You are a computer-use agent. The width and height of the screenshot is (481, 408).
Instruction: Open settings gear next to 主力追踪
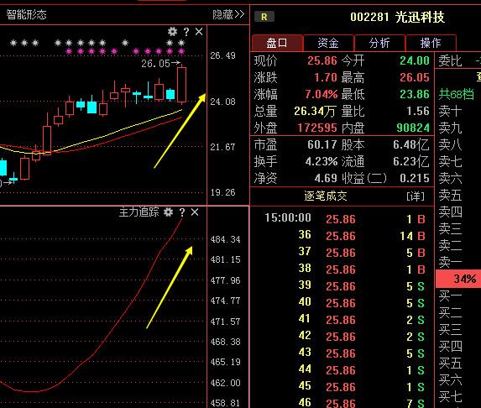click(168, 212)
